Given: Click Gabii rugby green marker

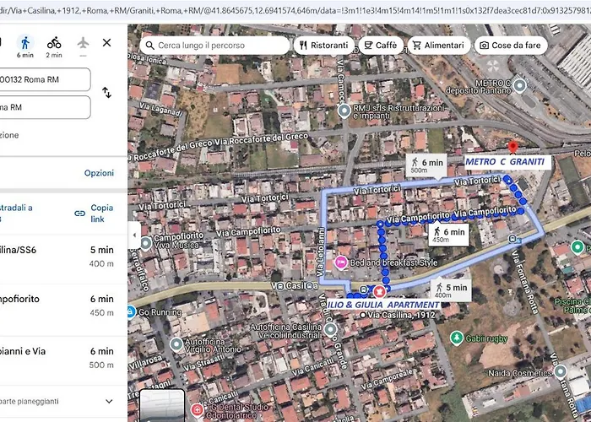Looking at the screenshot, I should tap(457, 338).
